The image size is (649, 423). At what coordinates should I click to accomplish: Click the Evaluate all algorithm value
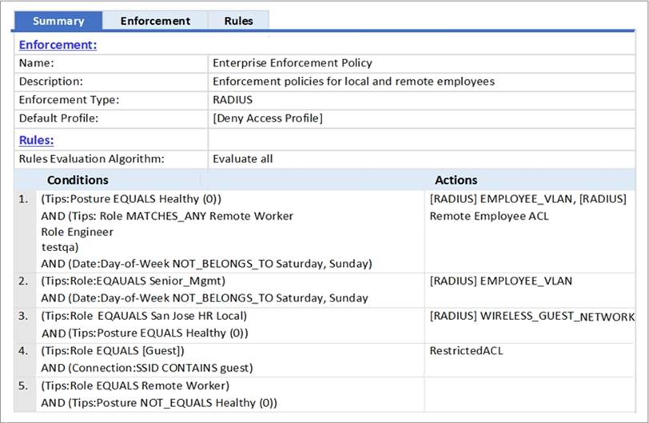click(x=242, y=159)
